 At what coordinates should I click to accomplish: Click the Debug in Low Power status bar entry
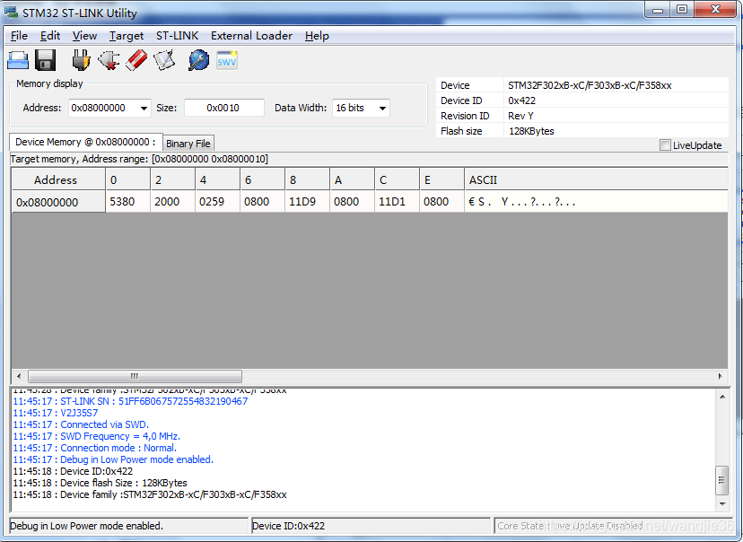tap(129, 526)
